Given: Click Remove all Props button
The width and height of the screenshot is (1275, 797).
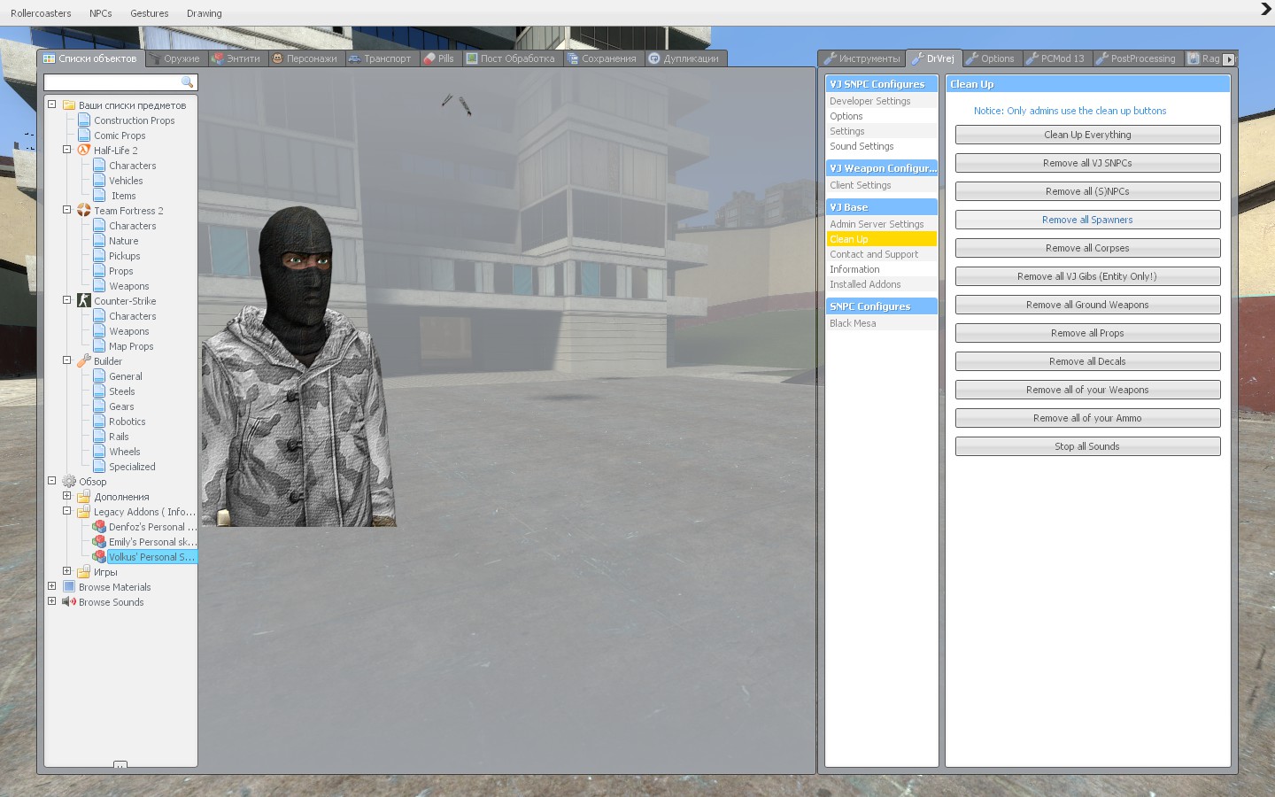Looking at the screenshot, I should (1087, 333).
